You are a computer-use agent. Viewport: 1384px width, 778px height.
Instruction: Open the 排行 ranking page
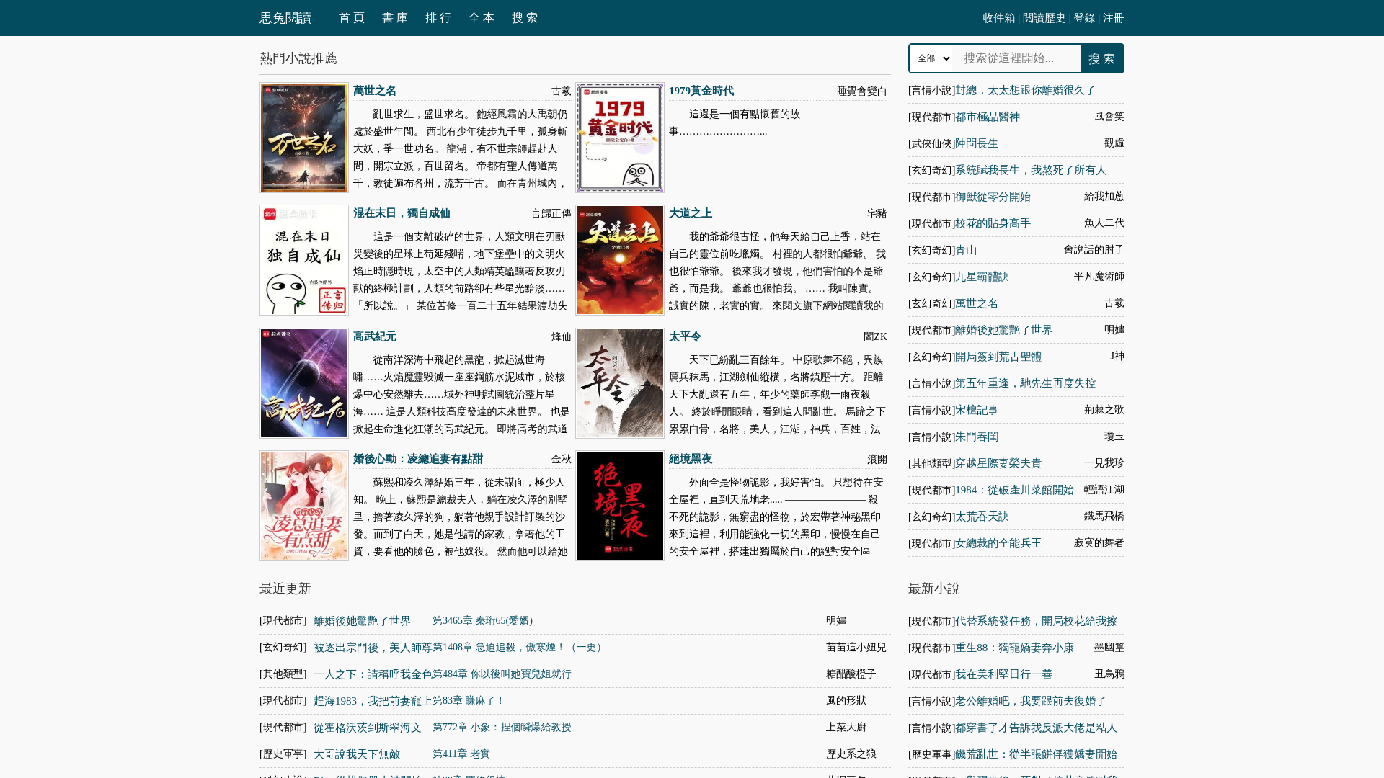(438, 18)
